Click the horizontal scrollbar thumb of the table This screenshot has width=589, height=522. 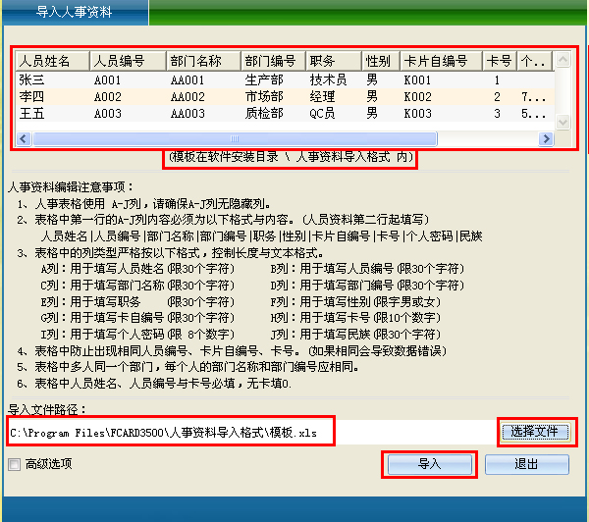[x=236, y=139]
